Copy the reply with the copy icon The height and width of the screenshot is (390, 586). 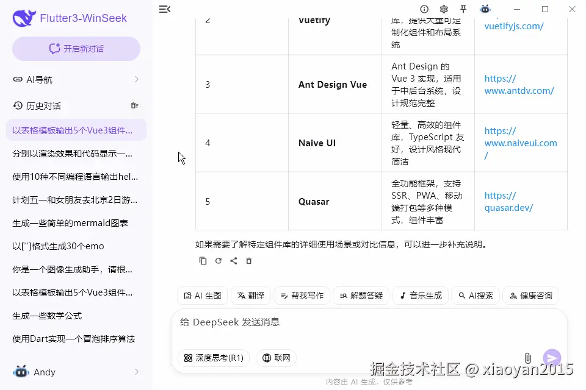(x=203, y=261)
